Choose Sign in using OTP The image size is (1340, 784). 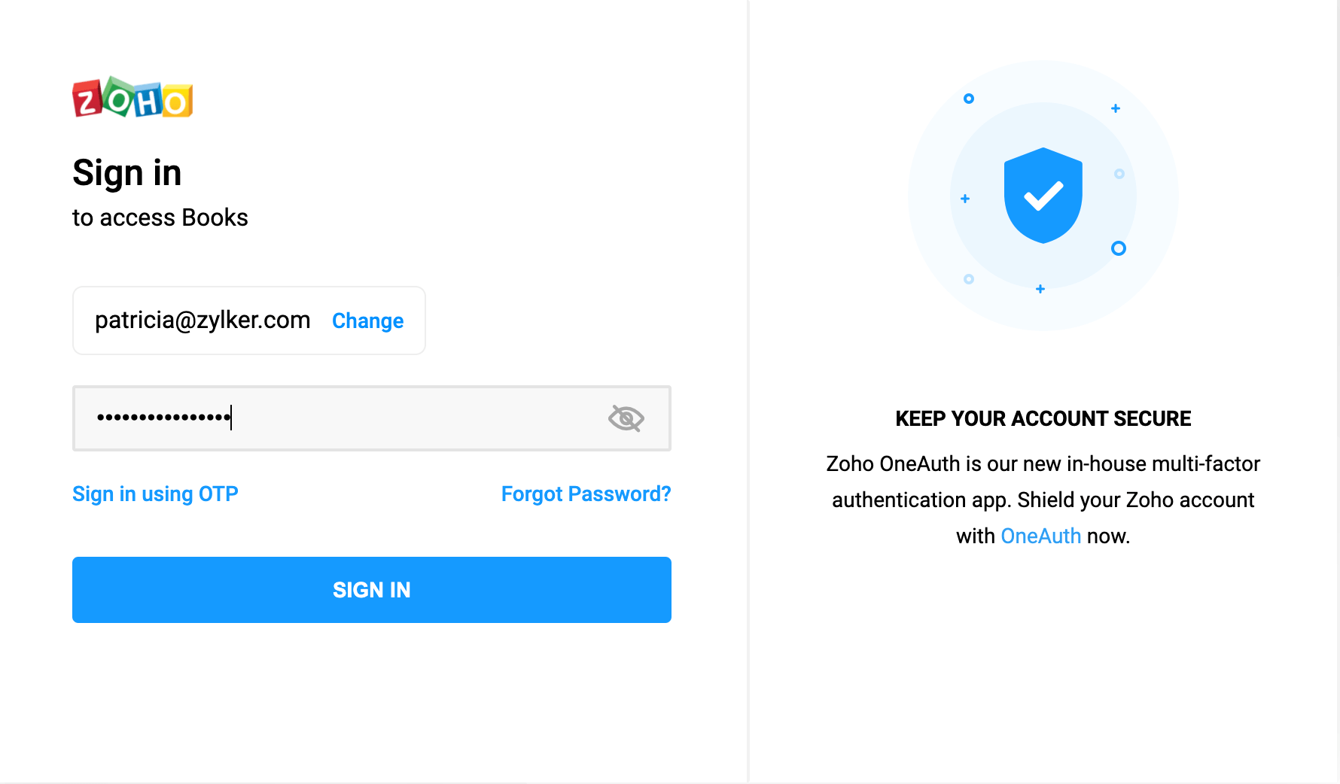(155, 494)
